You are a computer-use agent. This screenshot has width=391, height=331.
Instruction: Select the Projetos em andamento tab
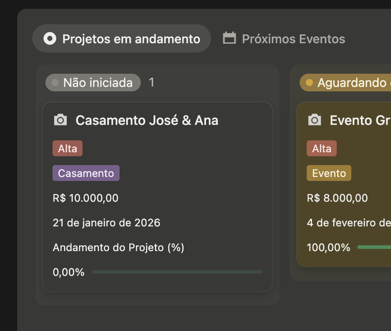point(131,39)
